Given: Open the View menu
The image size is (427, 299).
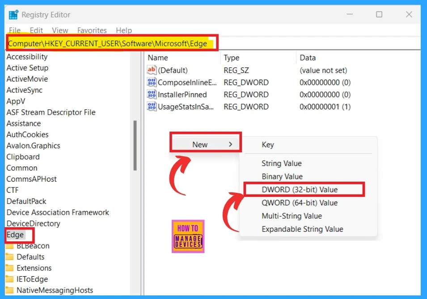Looking at the screenshot, I should tap(60, 30).
